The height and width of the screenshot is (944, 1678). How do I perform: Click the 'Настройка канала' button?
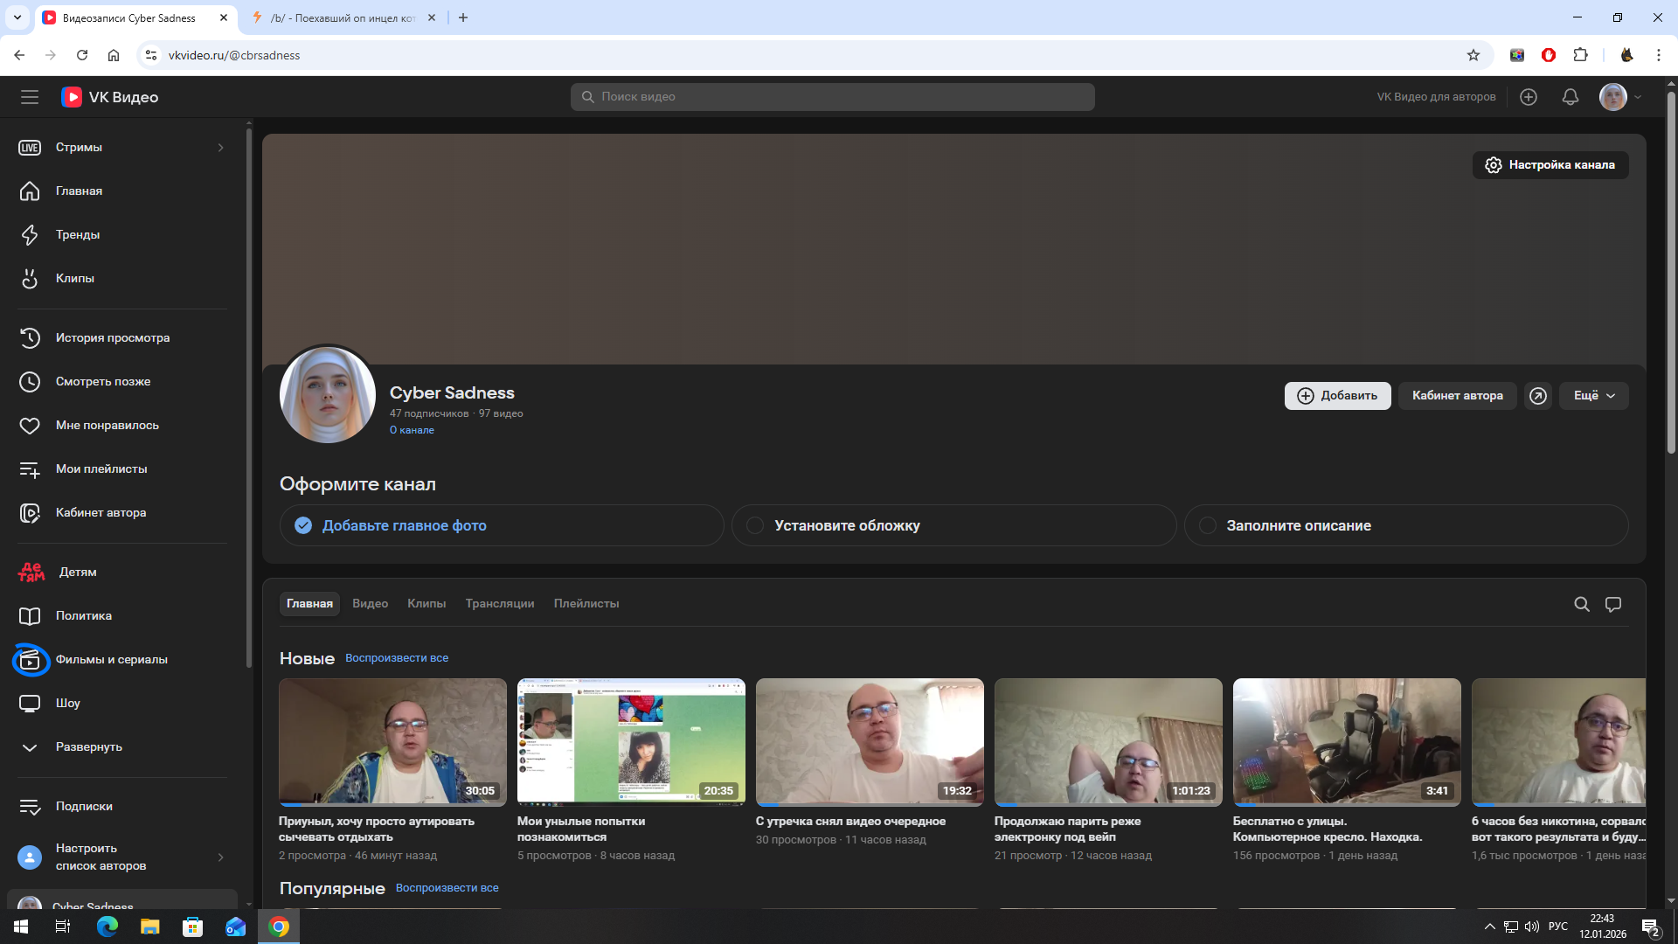tap(1550, 165)
